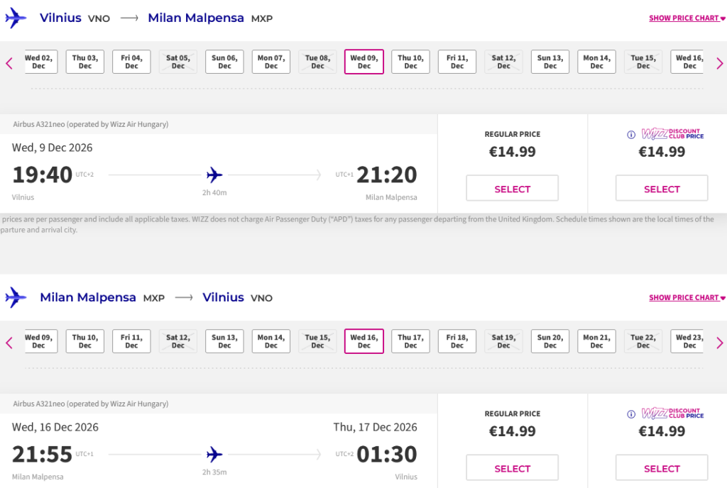This screenshot has height=488, width=727.
Task: Choose return date Mon 21, Dec
Action: pos(596,341)
